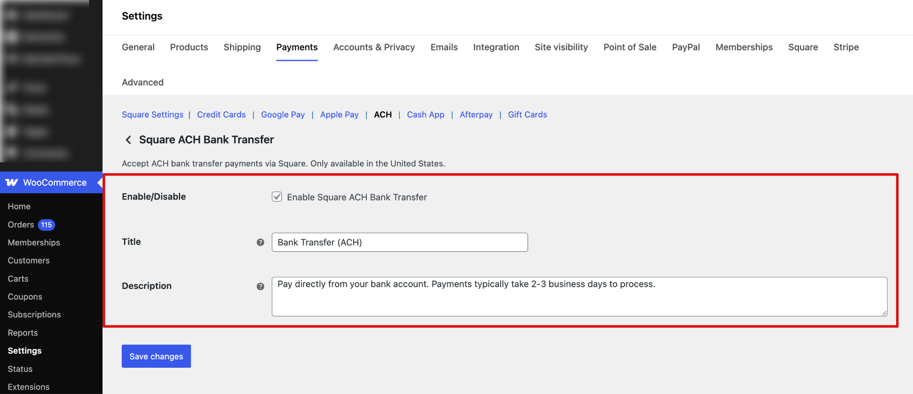Open Carts in the sidebar
This screenshot has height=394, width=913.
(x=18, y=279)
